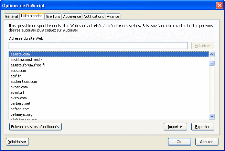Click the whitelist scrollbar thumb
Viewport: 225px width, 151px height.
coord(212,63)
